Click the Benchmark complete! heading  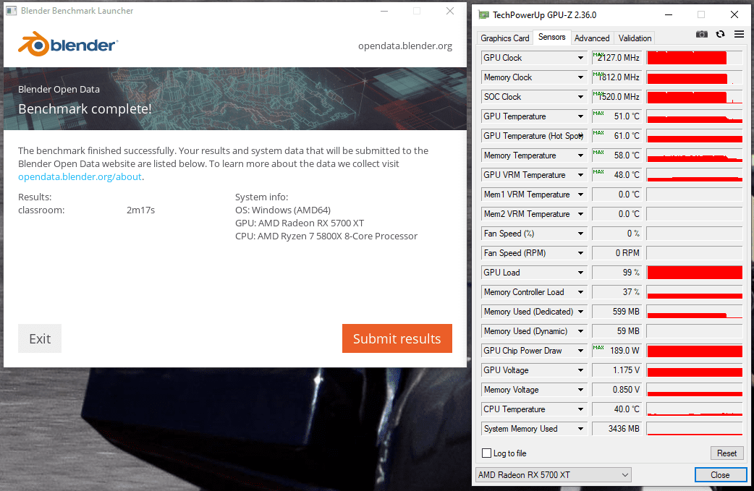coord(85,109)
